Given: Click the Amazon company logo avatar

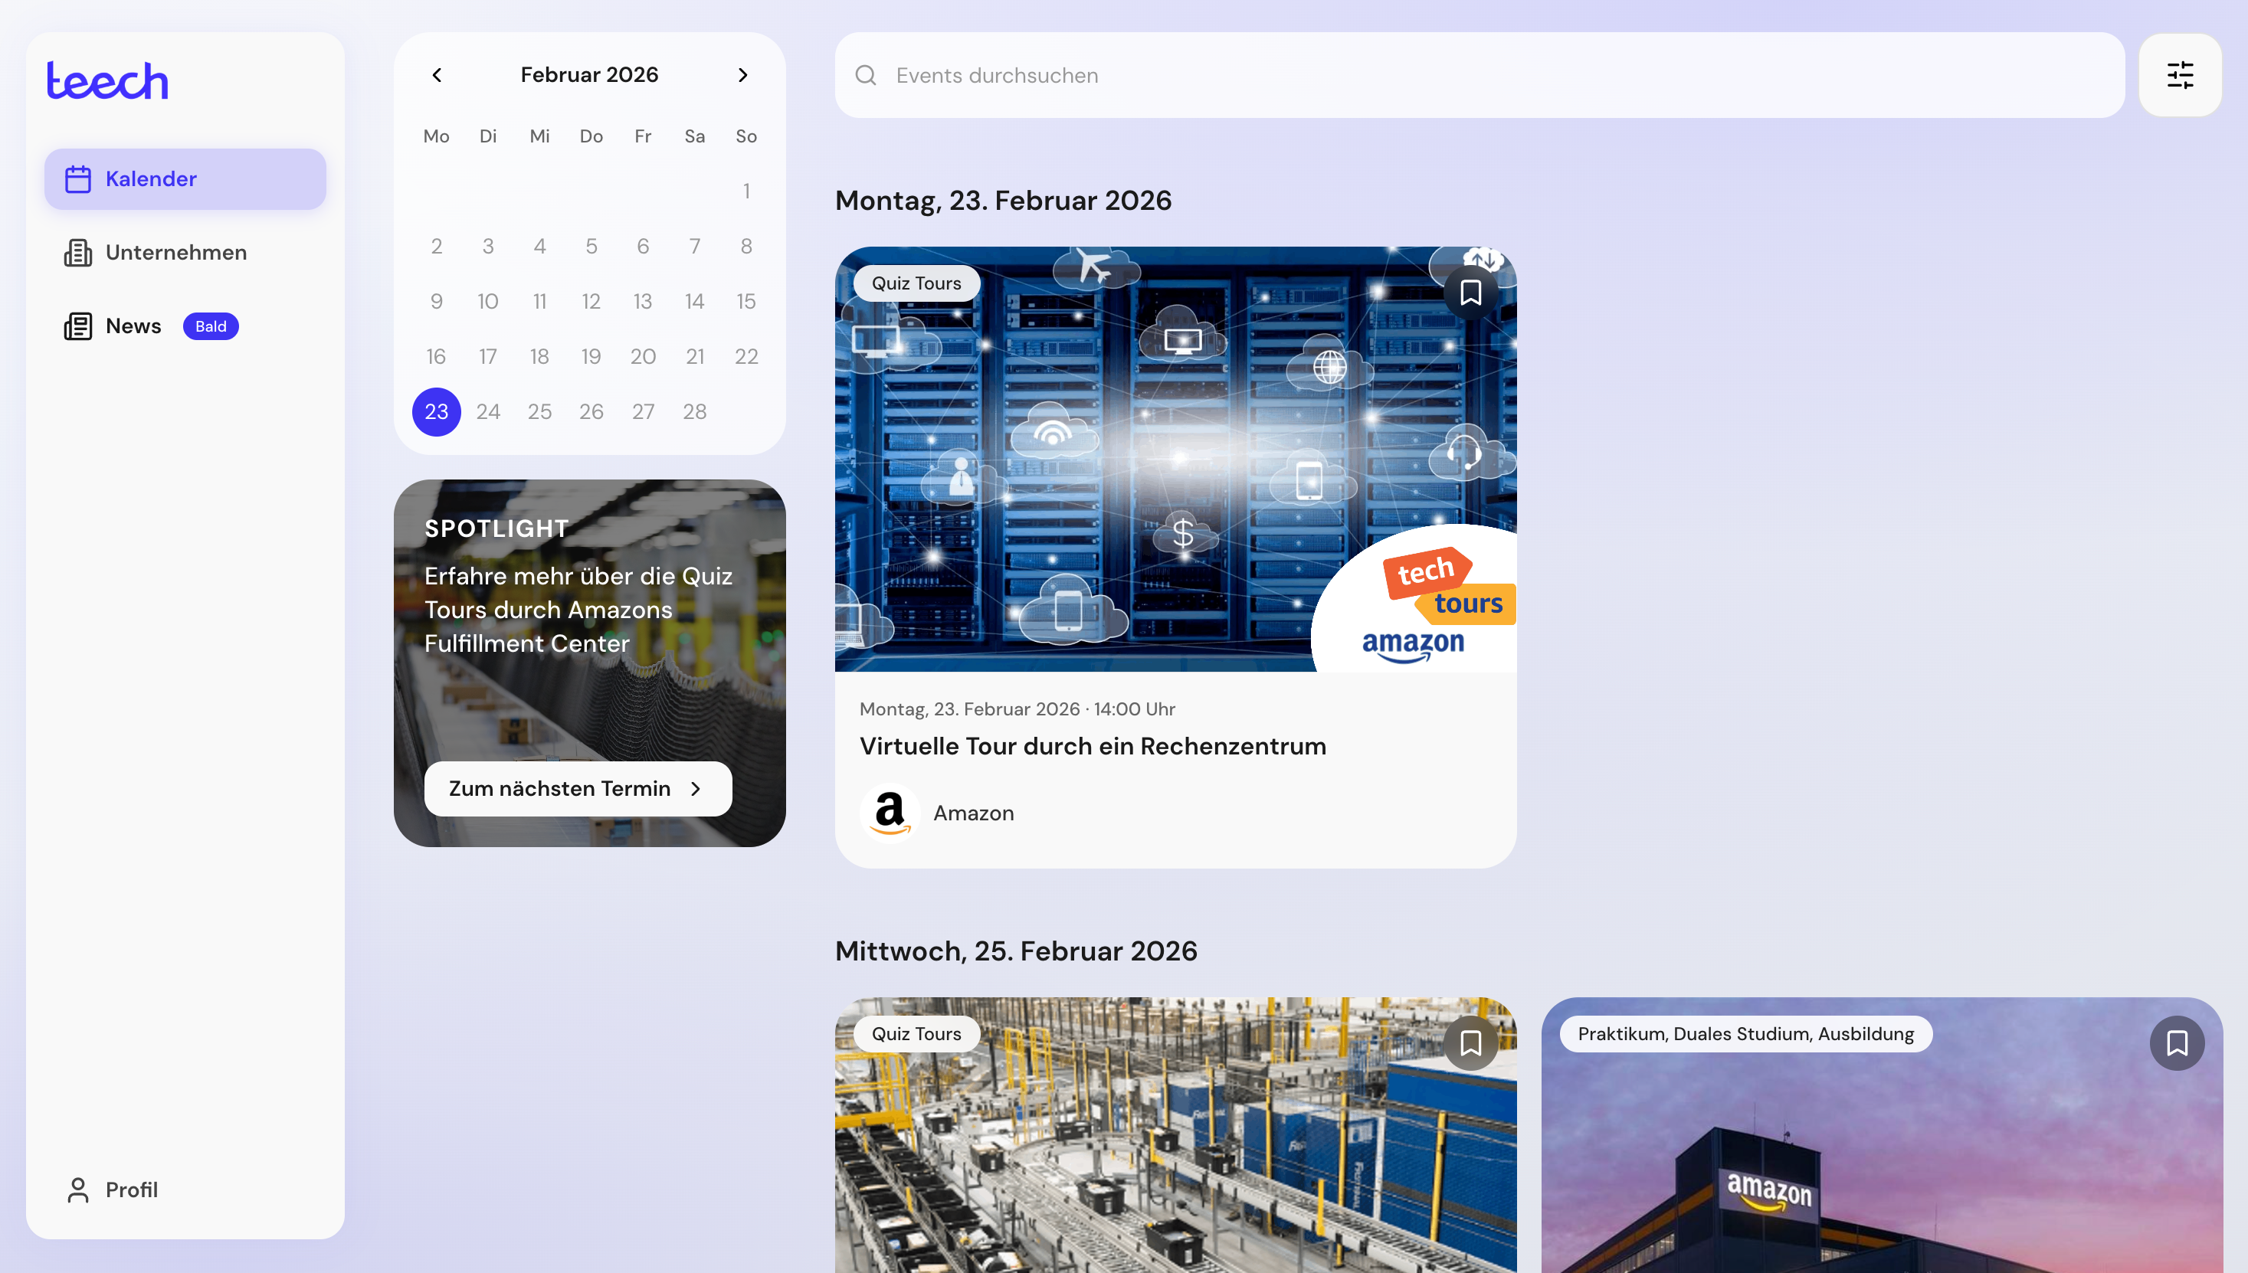Looking at the screenshot, I should click(x=890, y=812).
